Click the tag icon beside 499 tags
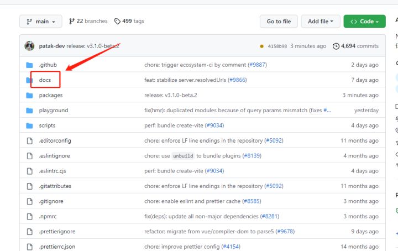Image resolution: width=398 pixels, height=251 pixels. [117, 22]
